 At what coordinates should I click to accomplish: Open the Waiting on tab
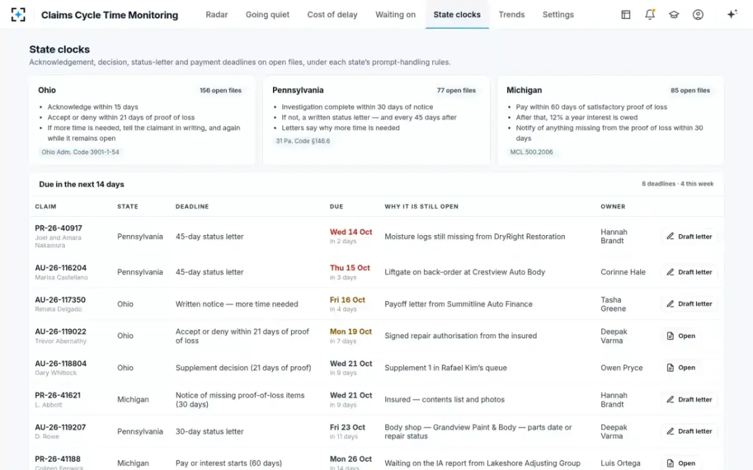coord(395,14)
